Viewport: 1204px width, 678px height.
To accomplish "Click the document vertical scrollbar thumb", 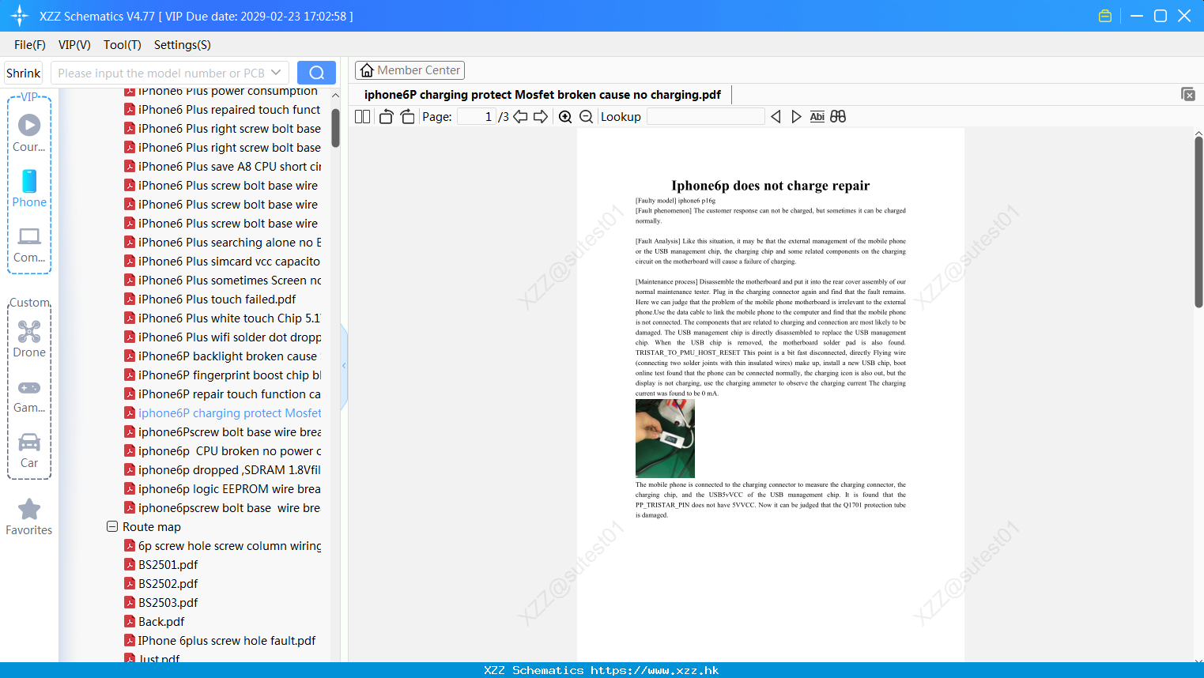I will 1198,222.
